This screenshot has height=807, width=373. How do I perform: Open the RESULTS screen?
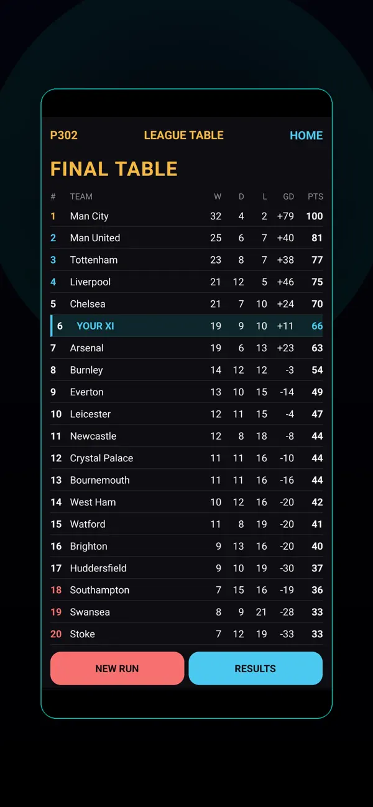256,668
